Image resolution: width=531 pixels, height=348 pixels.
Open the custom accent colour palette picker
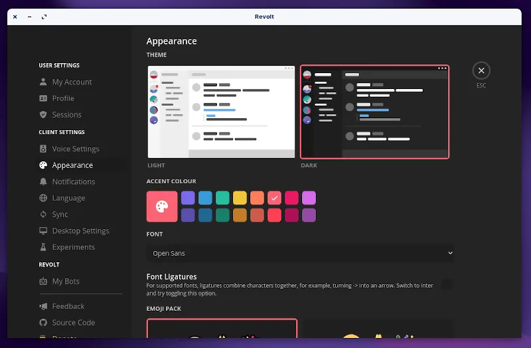tap(162, 207)
